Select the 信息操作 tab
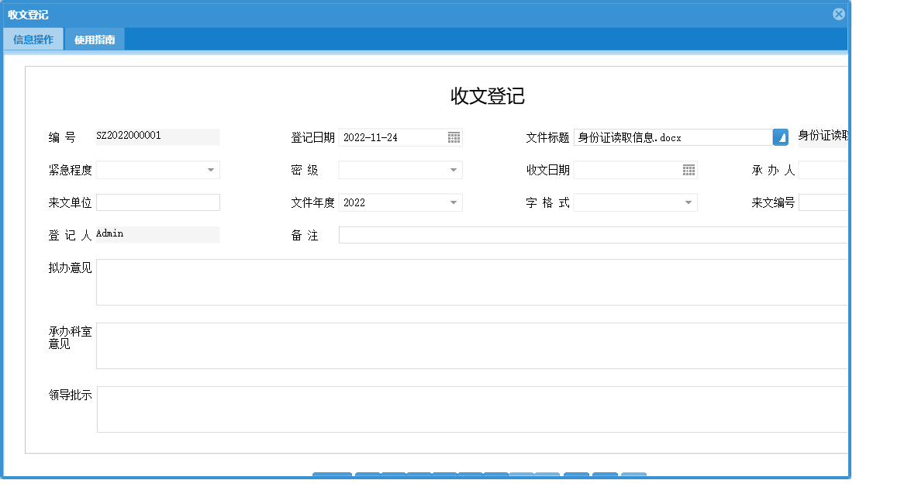This screenshot has width=918, height=494. click(x=33, y=38)
